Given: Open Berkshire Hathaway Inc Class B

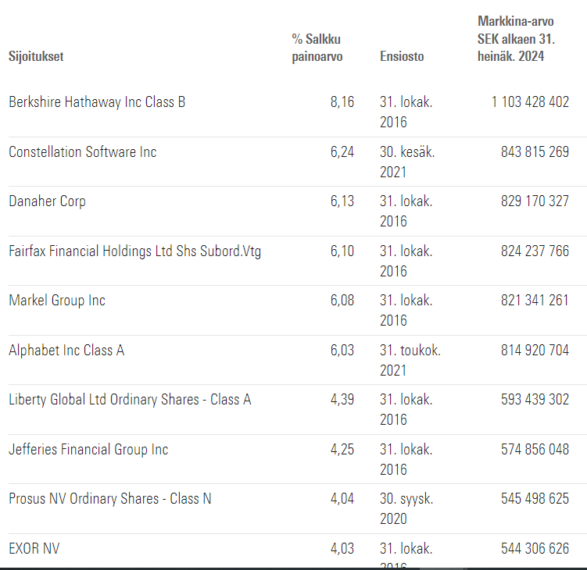Looking at the screenshot, I should (x=97, y=102).
